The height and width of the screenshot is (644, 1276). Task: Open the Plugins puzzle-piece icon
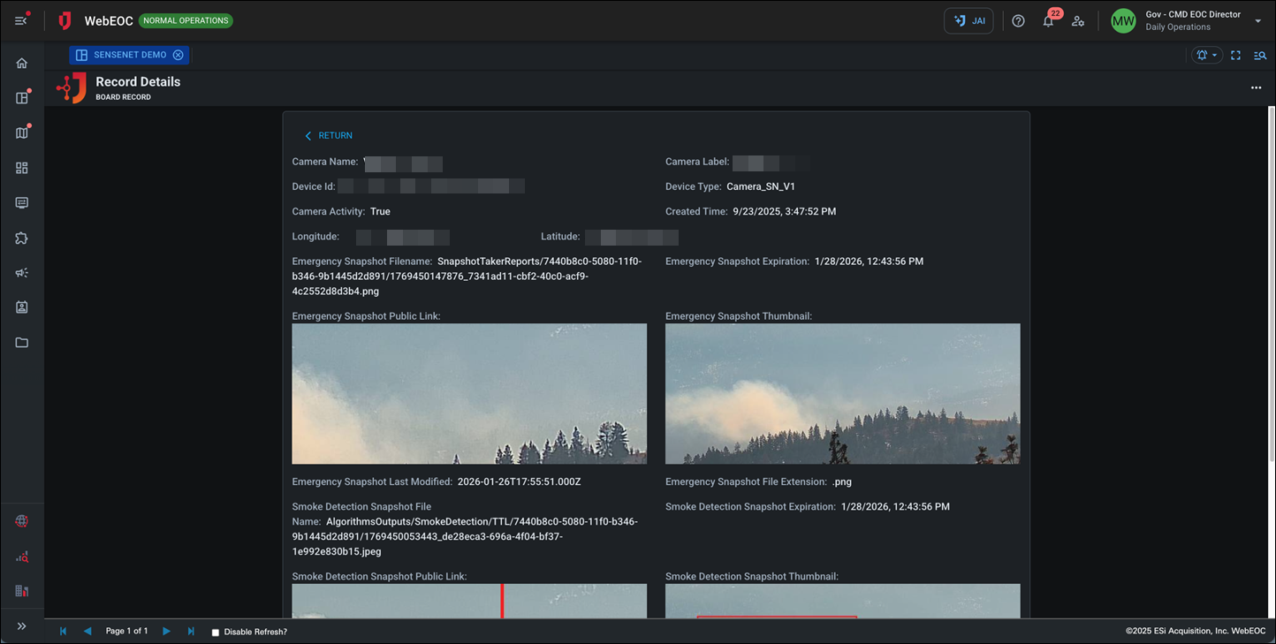[x=22, y=238]
